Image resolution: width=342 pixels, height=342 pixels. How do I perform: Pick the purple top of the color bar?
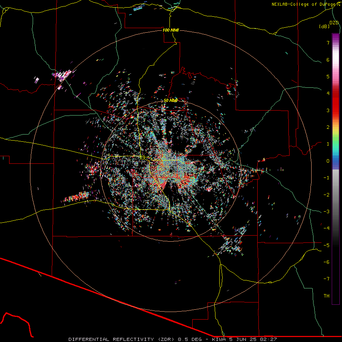(x=336, y=38)
